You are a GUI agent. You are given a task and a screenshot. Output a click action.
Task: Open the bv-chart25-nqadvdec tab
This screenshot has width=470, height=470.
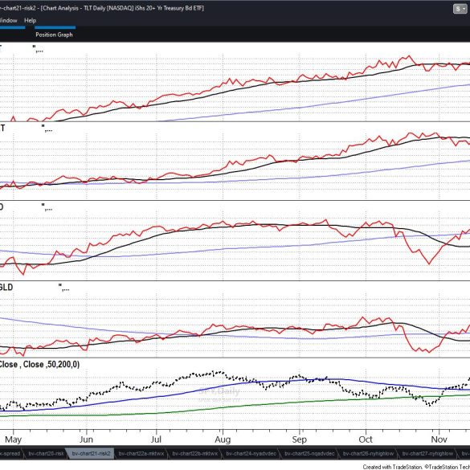[309, 453]
